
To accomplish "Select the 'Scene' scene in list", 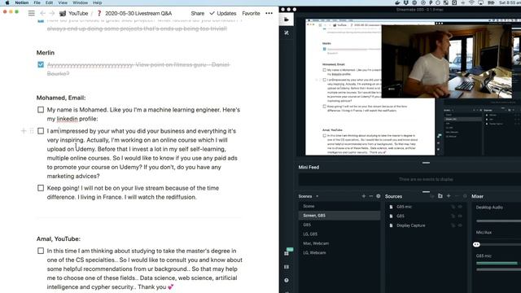I will (339, 206).
